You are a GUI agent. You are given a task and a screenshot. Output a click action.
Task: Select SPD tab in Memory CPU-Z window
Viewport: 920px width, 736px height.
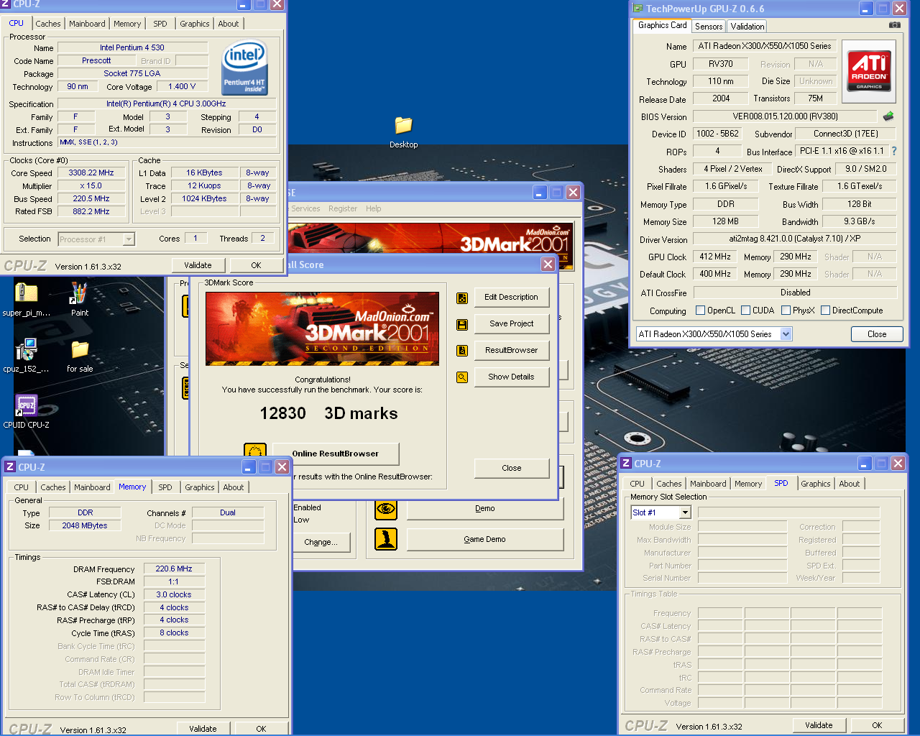(x=165, y=487)
